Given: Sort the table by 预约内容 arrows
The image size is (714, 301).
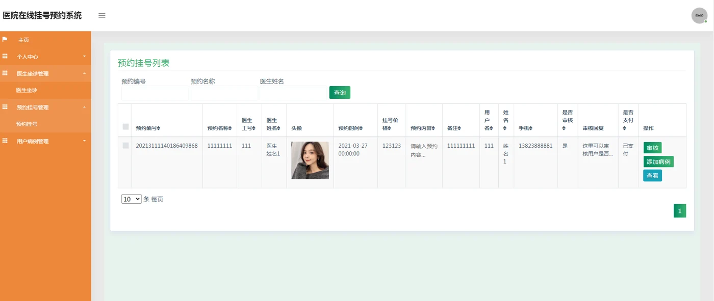Looking at the screenshot, I should pyautogui.click(x=433, y=128).
